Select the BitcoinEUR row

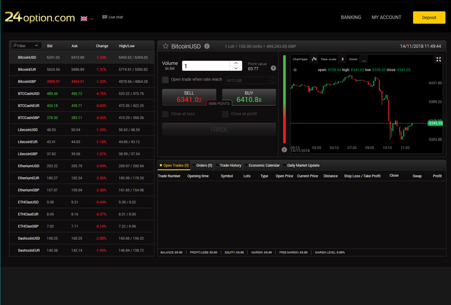pyautogui.click(x=82, y=70)
